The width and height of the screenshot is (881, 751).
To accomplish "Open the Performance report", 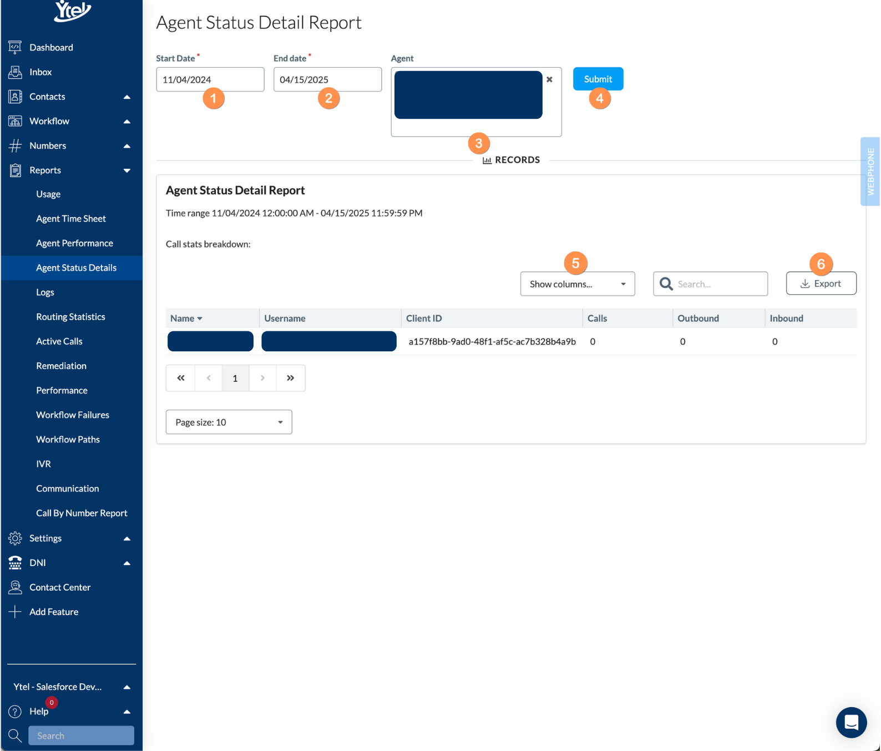I will pos(62,390).
